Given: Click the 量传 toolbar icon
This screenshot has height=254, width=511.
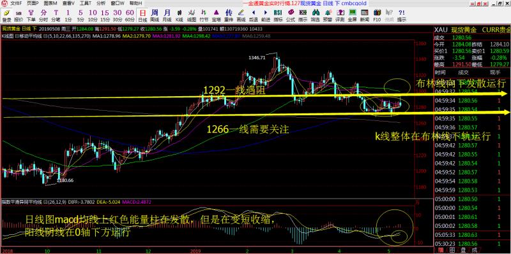Looking at the screenshot, I should tap(229, 15).
